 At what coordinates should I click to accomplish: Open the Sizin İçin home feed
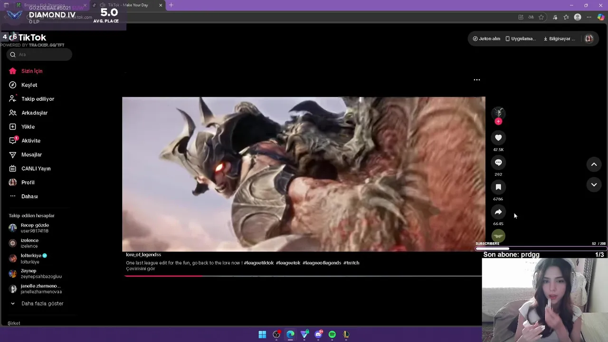tap(26, 71)
